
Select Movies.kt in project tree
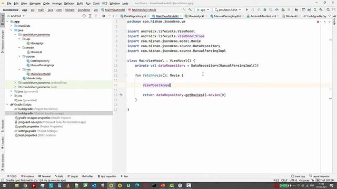36,52
